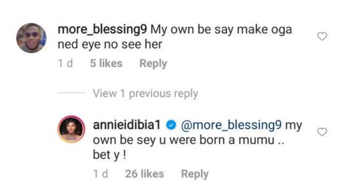Like annieidibia1's reply with the heart icon
The height and width of the screenshot is (188, 363).
point(322,132)
